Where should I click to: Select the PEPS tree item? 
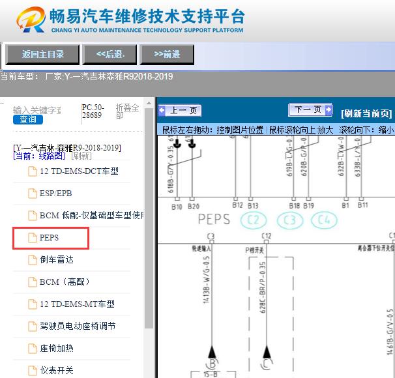tap(49, 237)
